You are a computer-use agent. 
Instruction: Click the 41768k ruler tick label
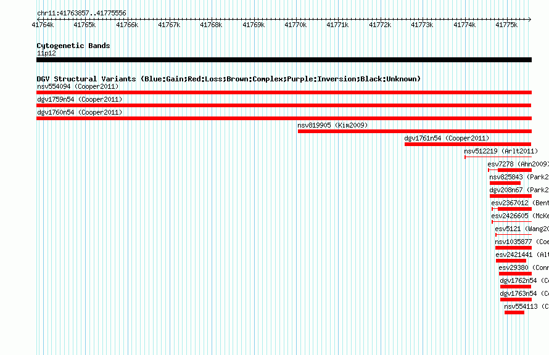pos(211,25)
